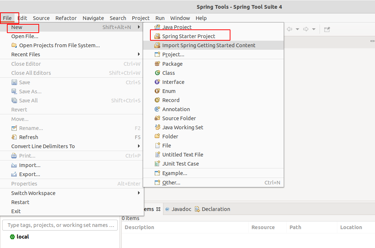Open the Help menu
The height and width of the screenshot is (248, 375).
click(201, 18)
